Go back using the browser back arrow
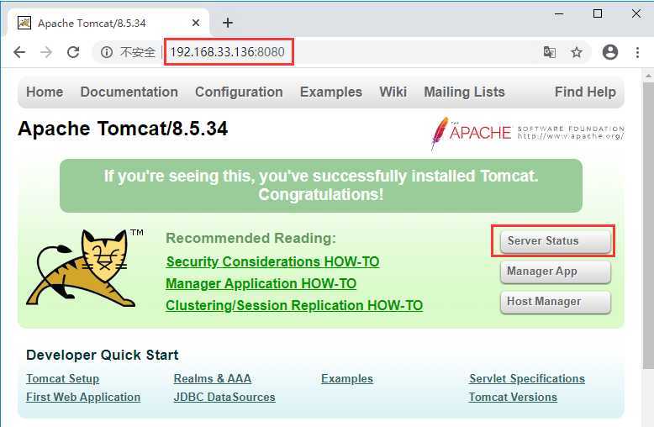Screen dimensions: 654x427 (x=19, y=52)
